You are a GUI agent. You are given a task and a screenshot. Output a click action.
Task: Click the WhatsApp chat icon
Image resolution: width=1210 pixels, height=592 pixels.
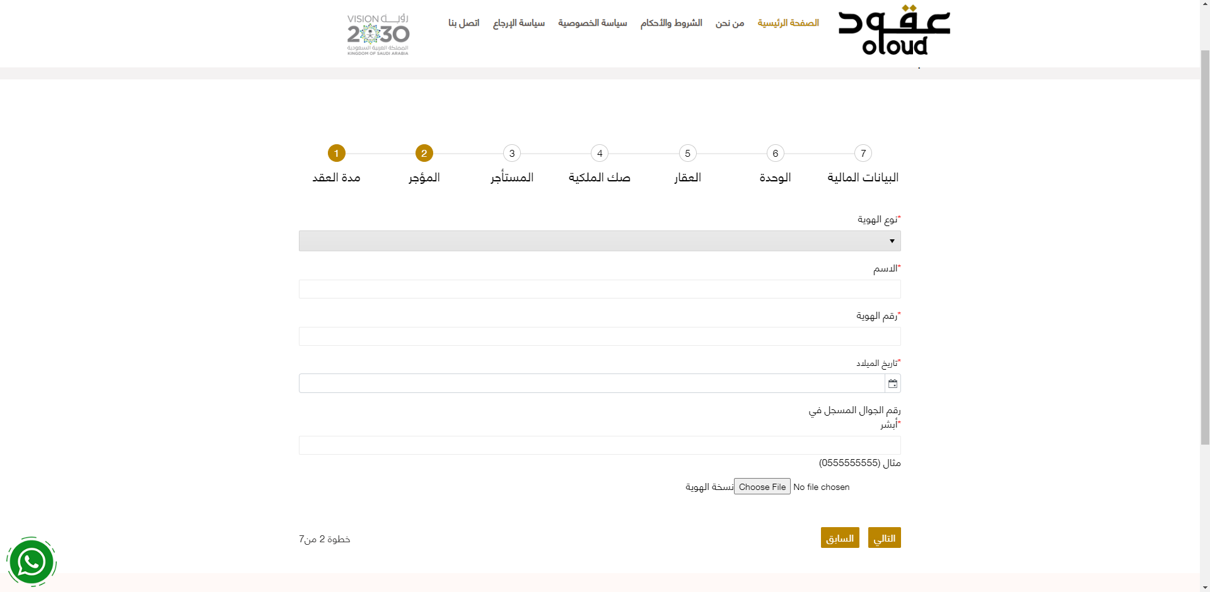coord(32,562)
